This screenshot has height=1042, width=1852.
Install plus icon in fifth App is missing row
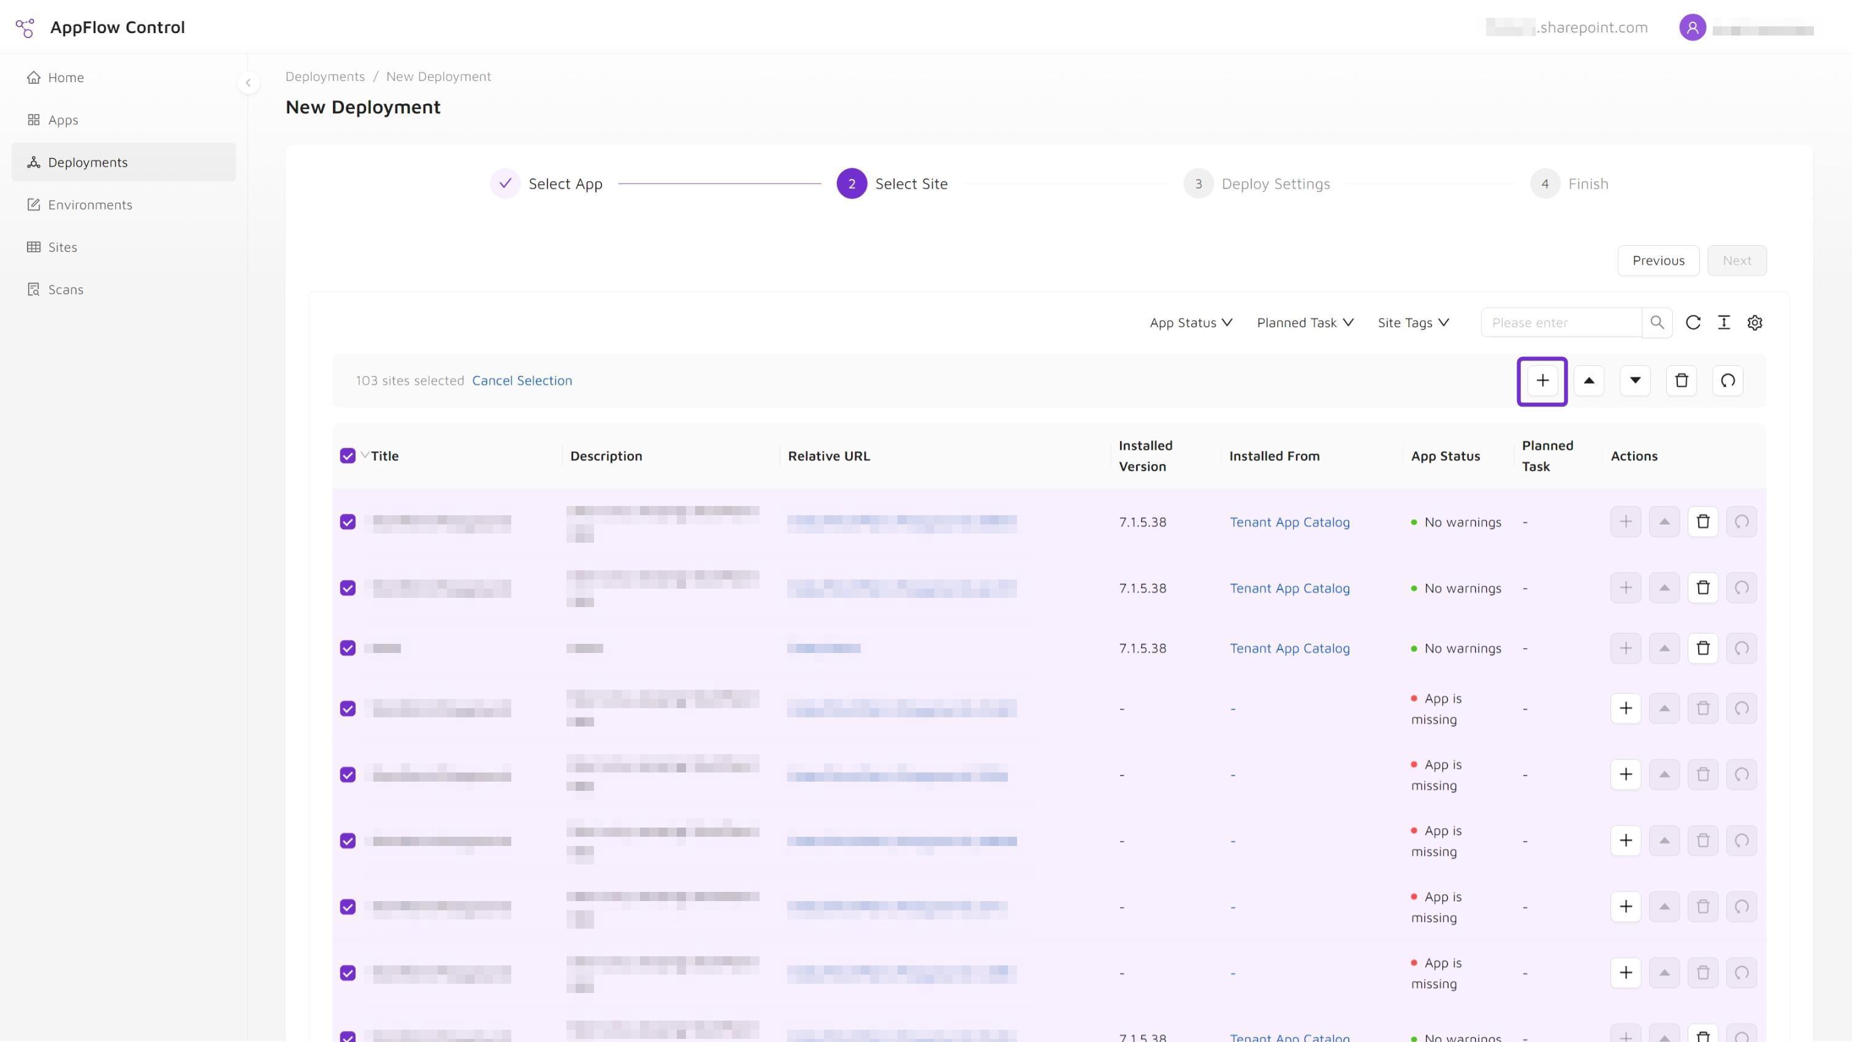tap(1626, 973)
